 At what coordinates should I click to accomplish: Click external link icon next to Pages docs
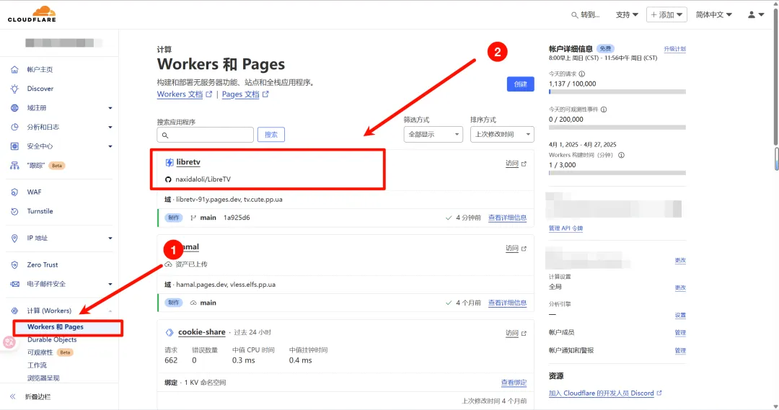[x=265, y=94]
